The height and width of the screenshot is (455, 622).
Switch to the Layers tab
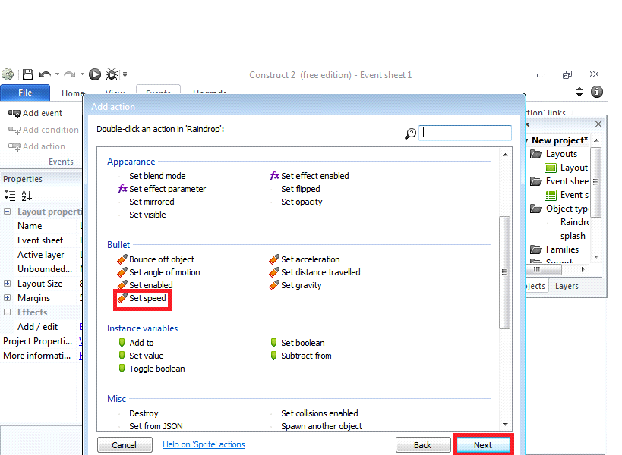point(567,286)
